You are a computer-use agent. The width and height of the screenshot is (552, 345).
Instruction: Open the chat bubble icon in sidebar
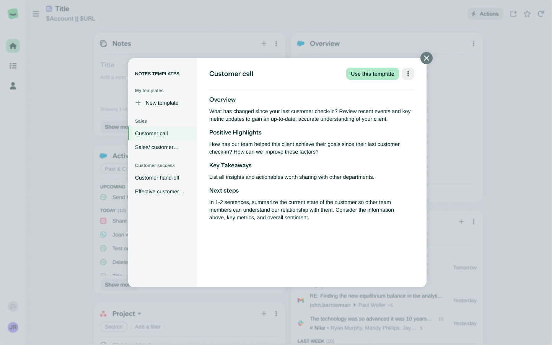[13, 306]
